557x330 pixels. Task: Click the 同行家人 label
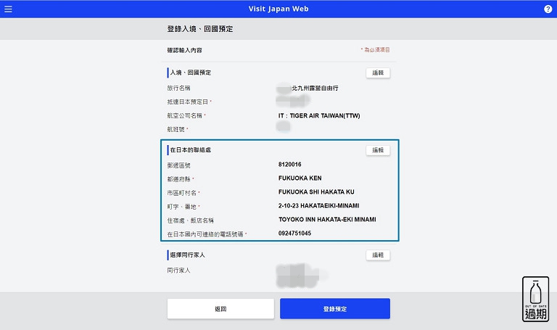coord(178,271)
